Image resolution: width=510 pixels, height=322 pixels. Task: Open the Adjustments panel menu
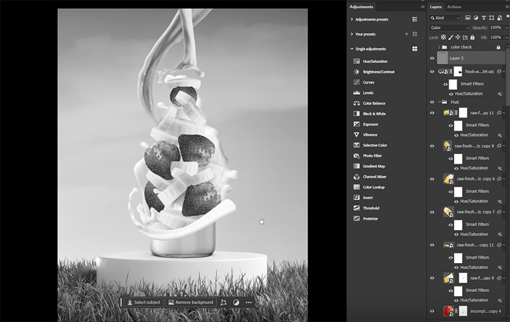[x=422, y=7]
